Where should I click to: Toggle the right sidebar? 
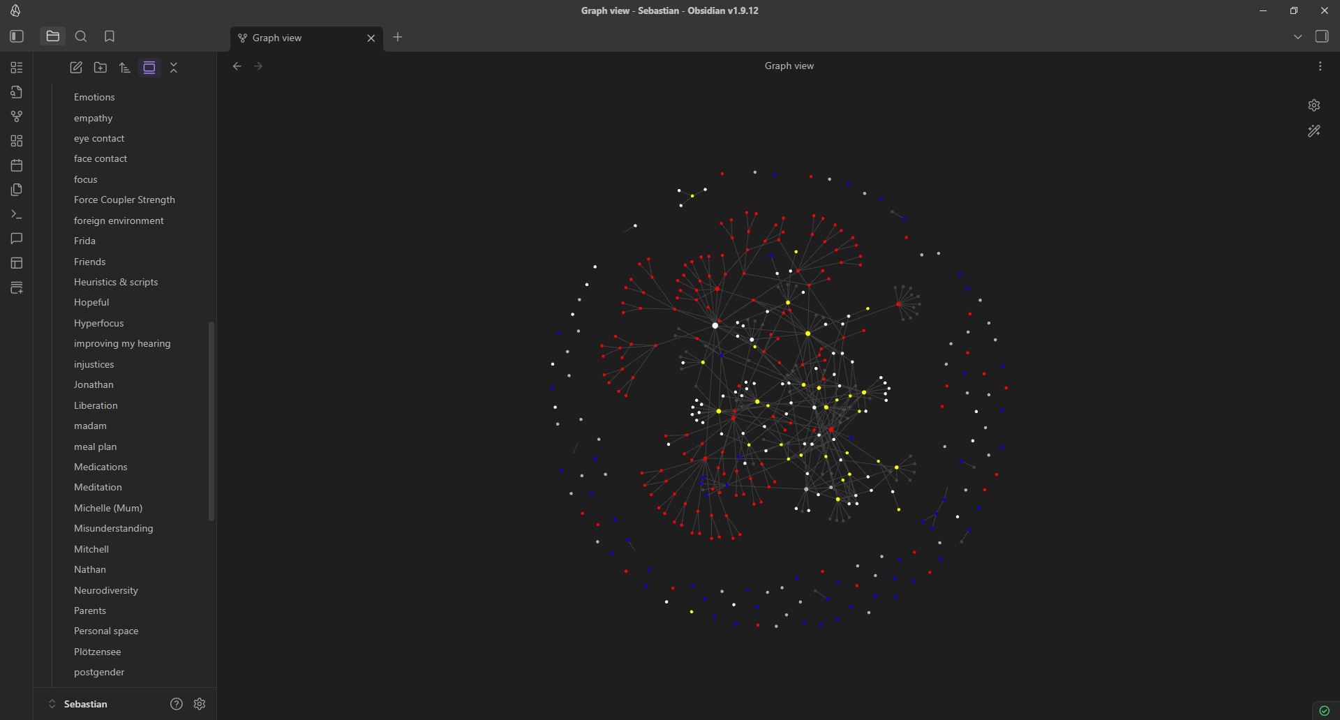(1322, 36)
